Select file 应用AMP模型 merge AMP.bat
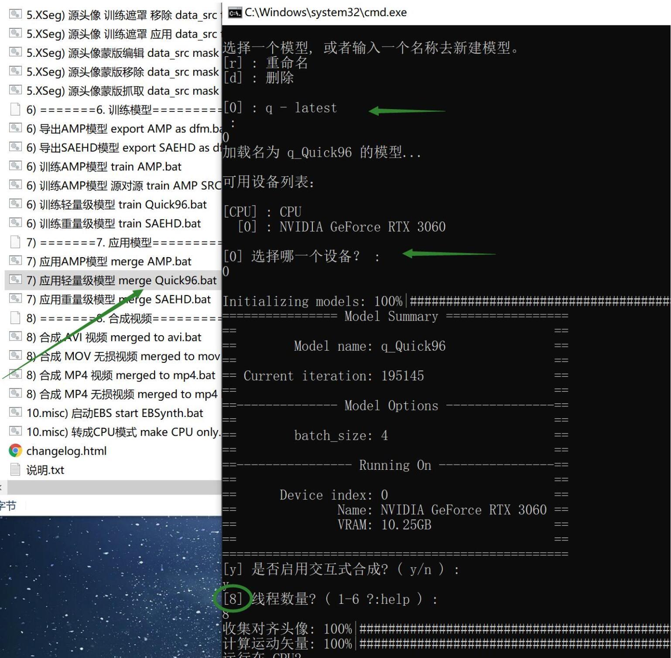The height and width of the screenshot is (658, 671). click(x=109, y=262)
